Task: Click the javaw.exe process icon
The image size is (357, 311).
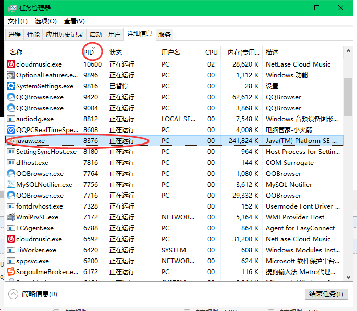Action: pyautogui.click(x=11, y=141)
